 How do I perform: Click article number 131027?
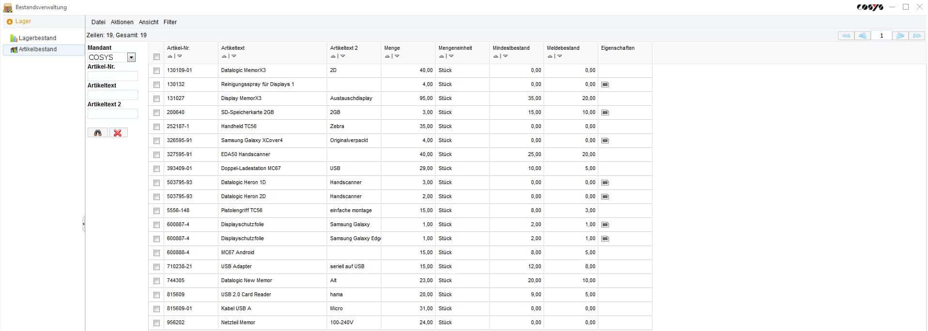176,99
